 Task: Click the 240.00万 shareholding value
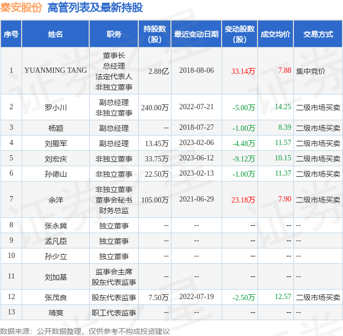point(155,108)
